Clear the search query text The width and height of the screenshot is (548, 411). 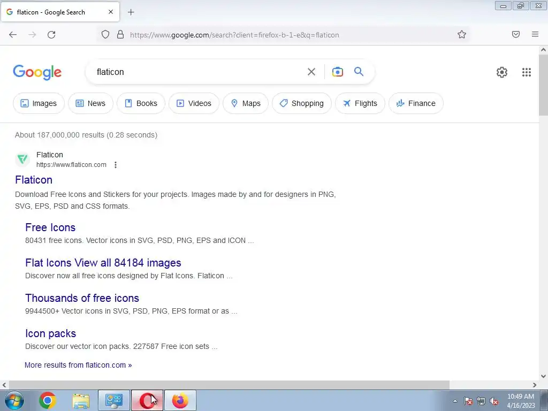tap(311, 72)
